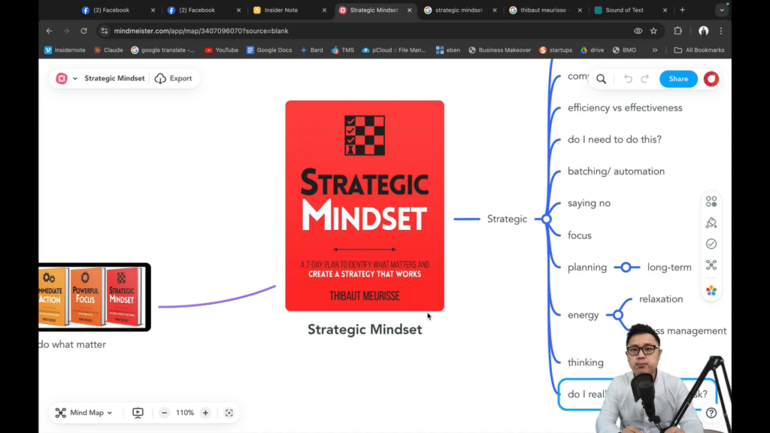Select the batching/ automation topic

tap(616, 171)
